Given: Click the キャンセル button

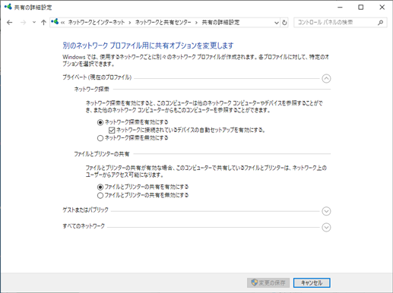Looking at the screenshot, I should [312, 282].
